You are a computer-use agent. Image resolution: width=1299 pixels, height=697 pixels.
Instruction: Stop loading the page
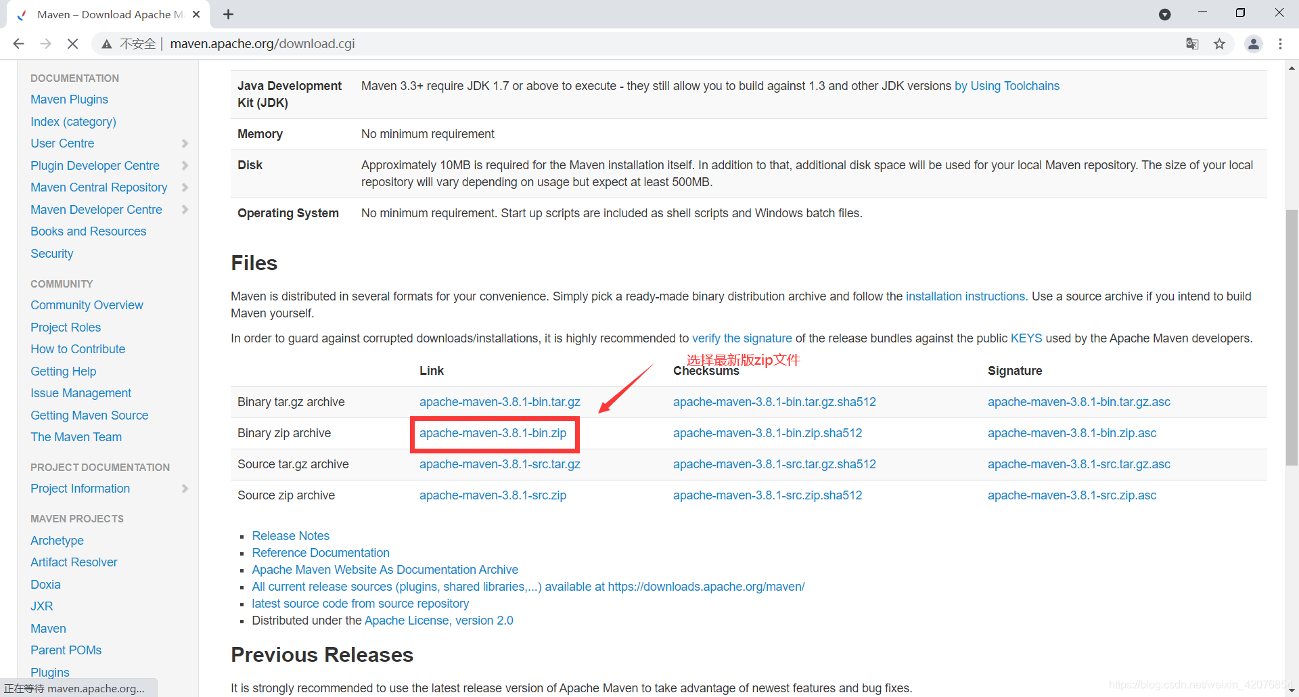point(72,44)
